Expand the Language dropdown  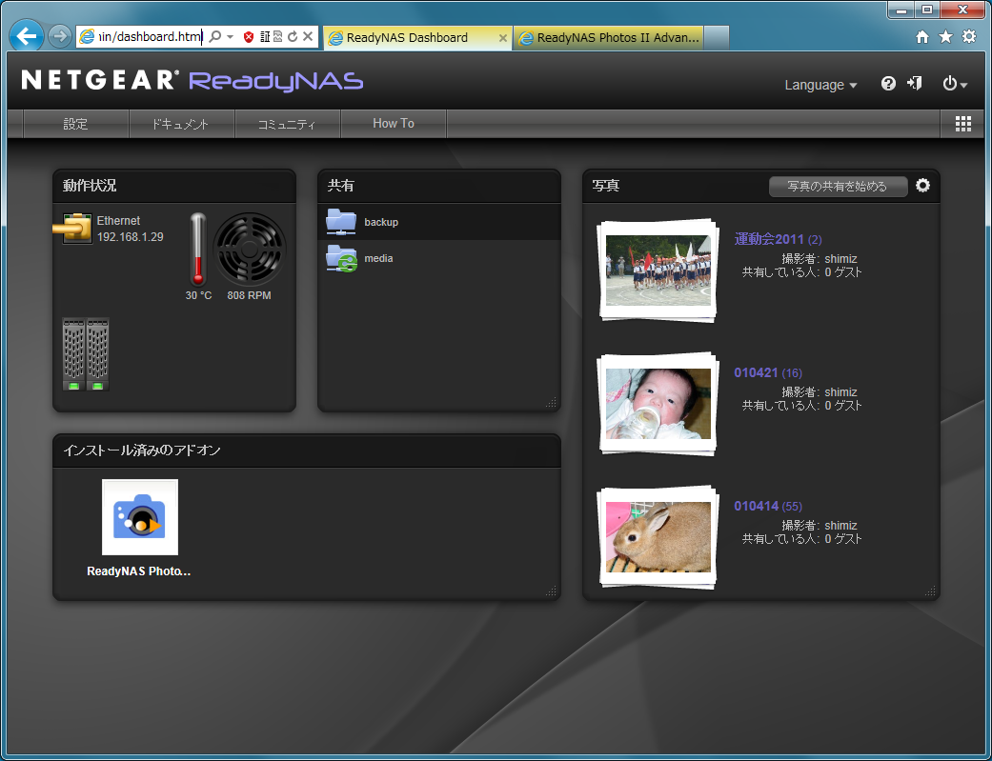coord(820,85)
